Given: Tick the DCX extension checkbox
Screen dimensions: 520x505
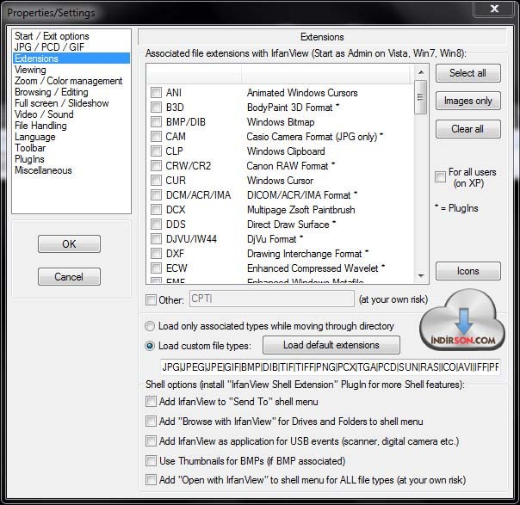Looking at the screenshot, I should [156, 209].
